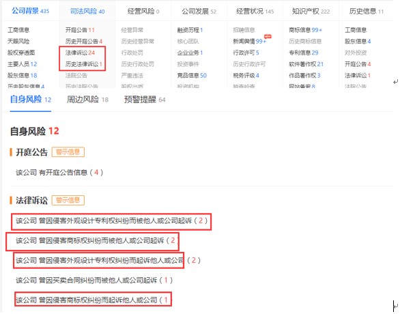Click the 自身风险 12 section heading
This screenshot has height=314, width=415.
click(x=34, y=131)
